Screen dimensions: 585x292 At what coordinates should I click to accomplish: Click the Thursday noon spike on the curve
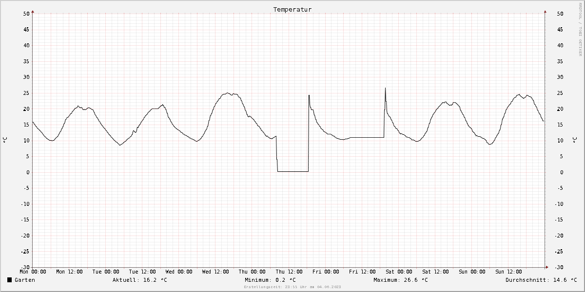(x=309, y=96)
